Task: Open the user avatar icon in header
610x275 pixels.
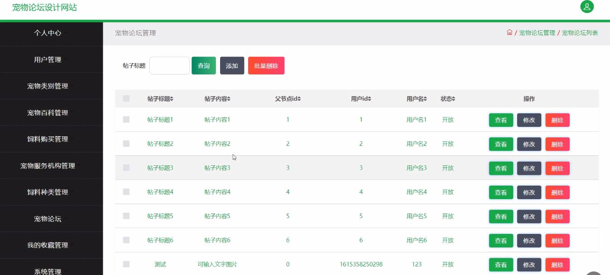Action: 587,7
